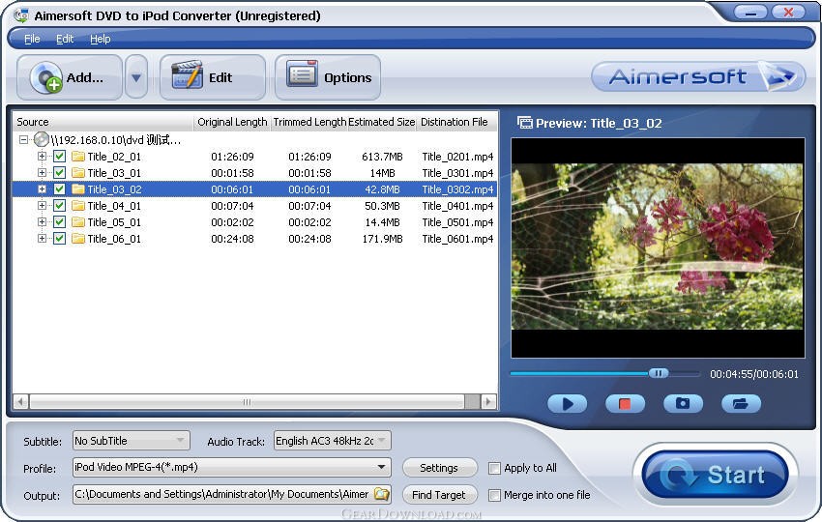Expand Title_04_01 tree node
The height and width of the screenshot is (522, 822).
pos(42,206)
